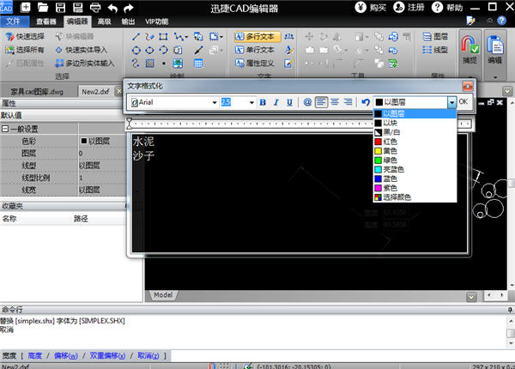
Task: Choose 红色 red color in list
Action: 415,142
